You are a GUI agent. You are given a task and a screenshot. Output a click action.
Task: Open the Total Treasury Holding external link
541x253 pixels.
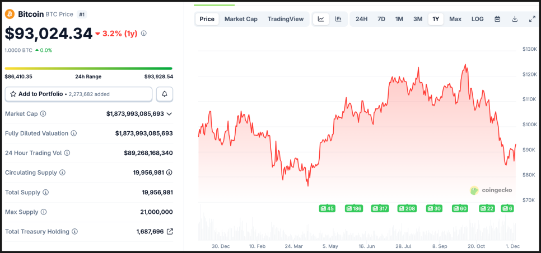coord(170,231)
